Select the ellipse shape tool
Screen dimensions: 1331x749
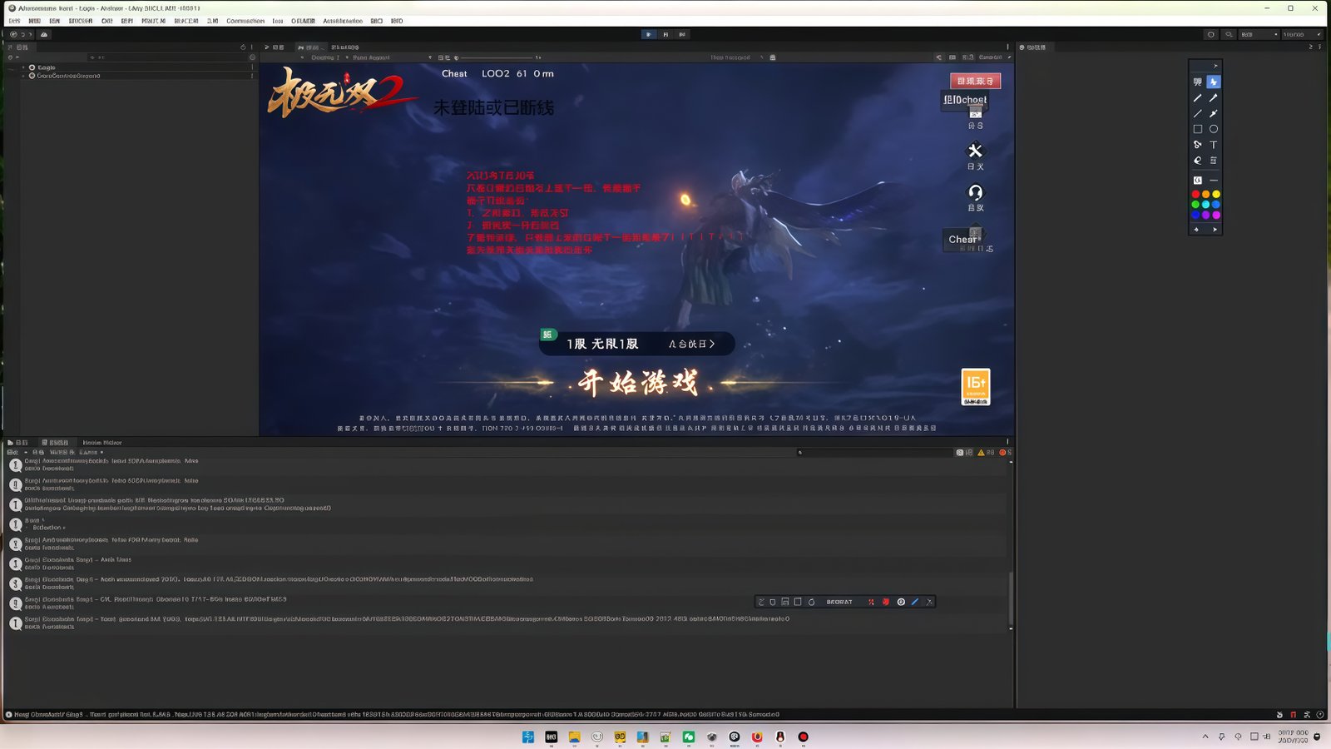[x=1214, y=129]
